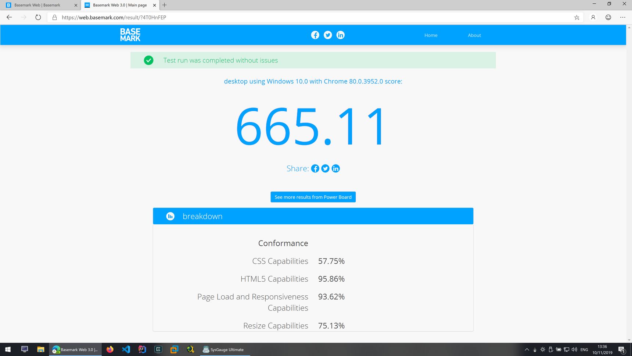Open the Windows Start menu
The image size is (632, 356).
click(x=8, y=349)
